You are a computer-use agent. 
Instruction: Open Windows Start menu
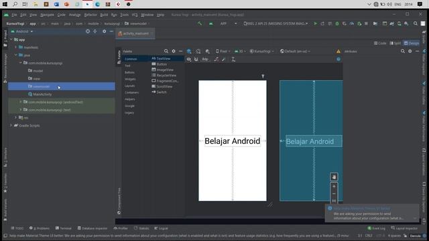[5, 4]
